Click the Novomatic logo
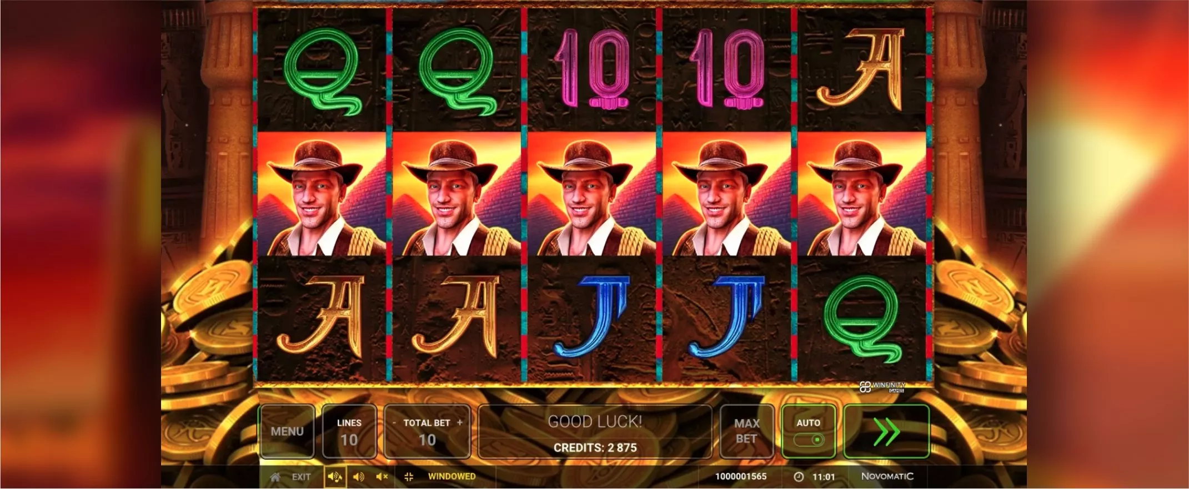Viewport: 1189px width, 489px height. click(x=887, y=476)
